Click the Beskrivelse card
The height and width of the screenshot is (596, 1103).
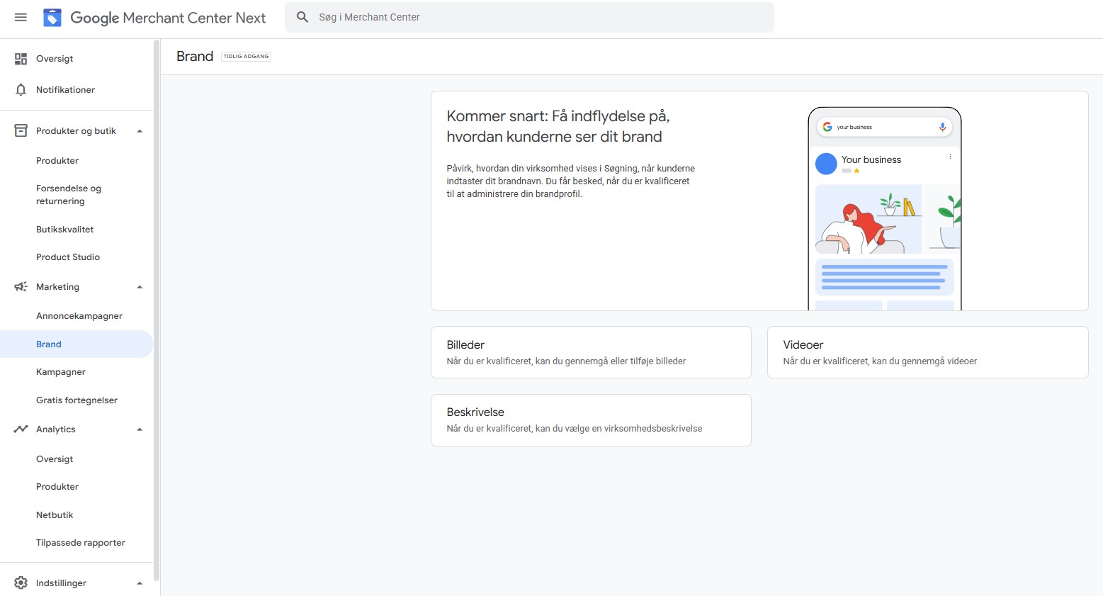591,420
